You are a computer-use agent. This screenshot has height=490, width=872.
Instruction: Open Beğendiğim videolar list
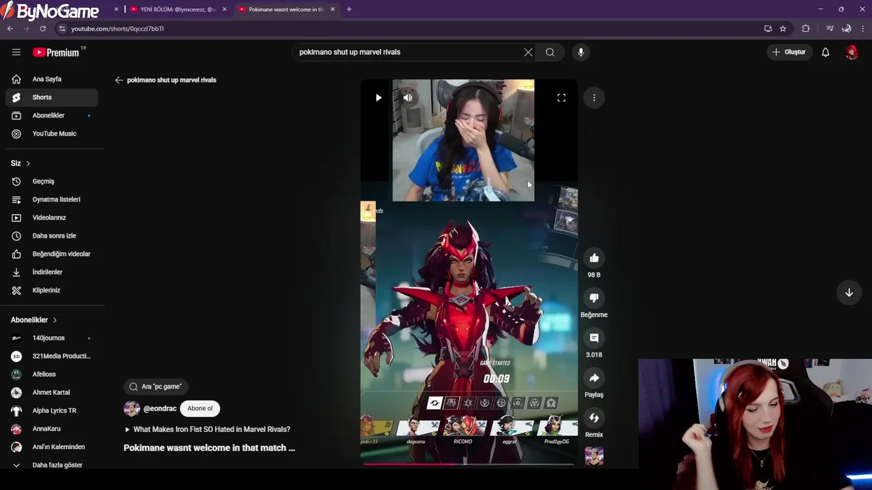pos(52,254)
